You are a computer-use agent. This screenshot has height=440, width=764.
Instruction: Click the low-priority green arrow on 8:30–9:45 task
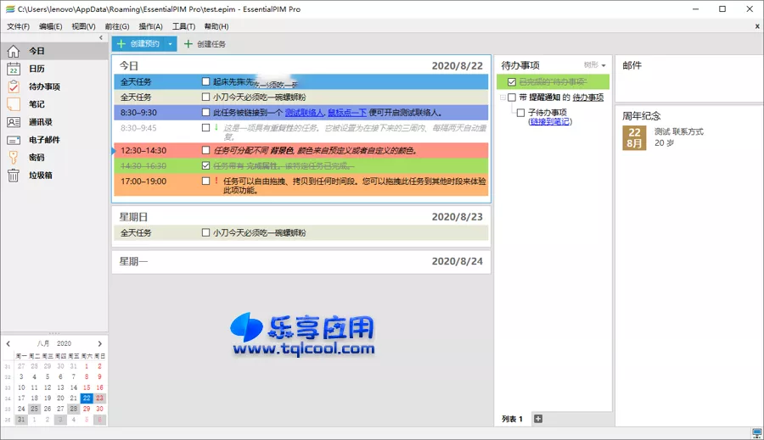[x=216, y=127]
